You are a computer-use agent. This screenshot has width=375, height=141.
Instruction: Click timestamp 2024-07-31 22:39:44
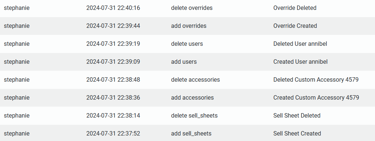[113, 26]
